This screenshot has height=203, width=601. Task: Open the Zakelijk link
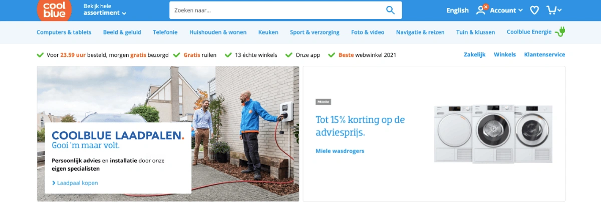[475, 55]
